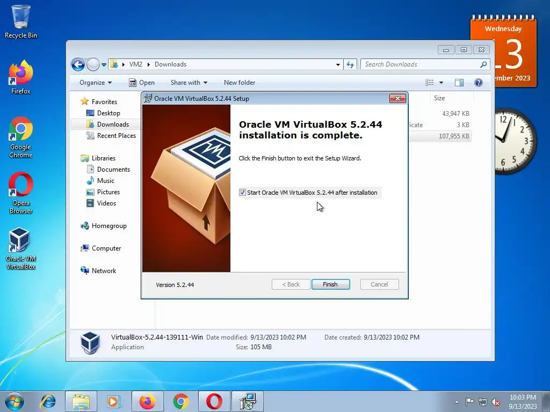Select Homegroup in navigation pane
The width and height of the screenshot is (550, 412).
tap(104, 226)
